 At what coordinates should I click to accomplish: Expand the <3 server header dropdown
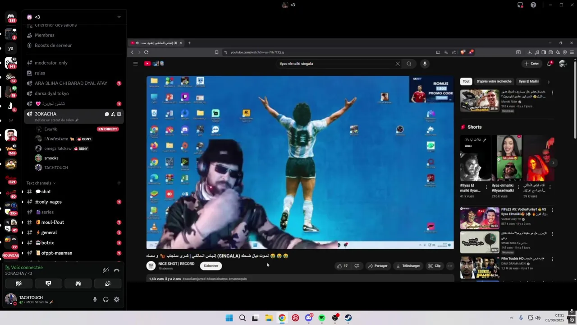[119, 17]
